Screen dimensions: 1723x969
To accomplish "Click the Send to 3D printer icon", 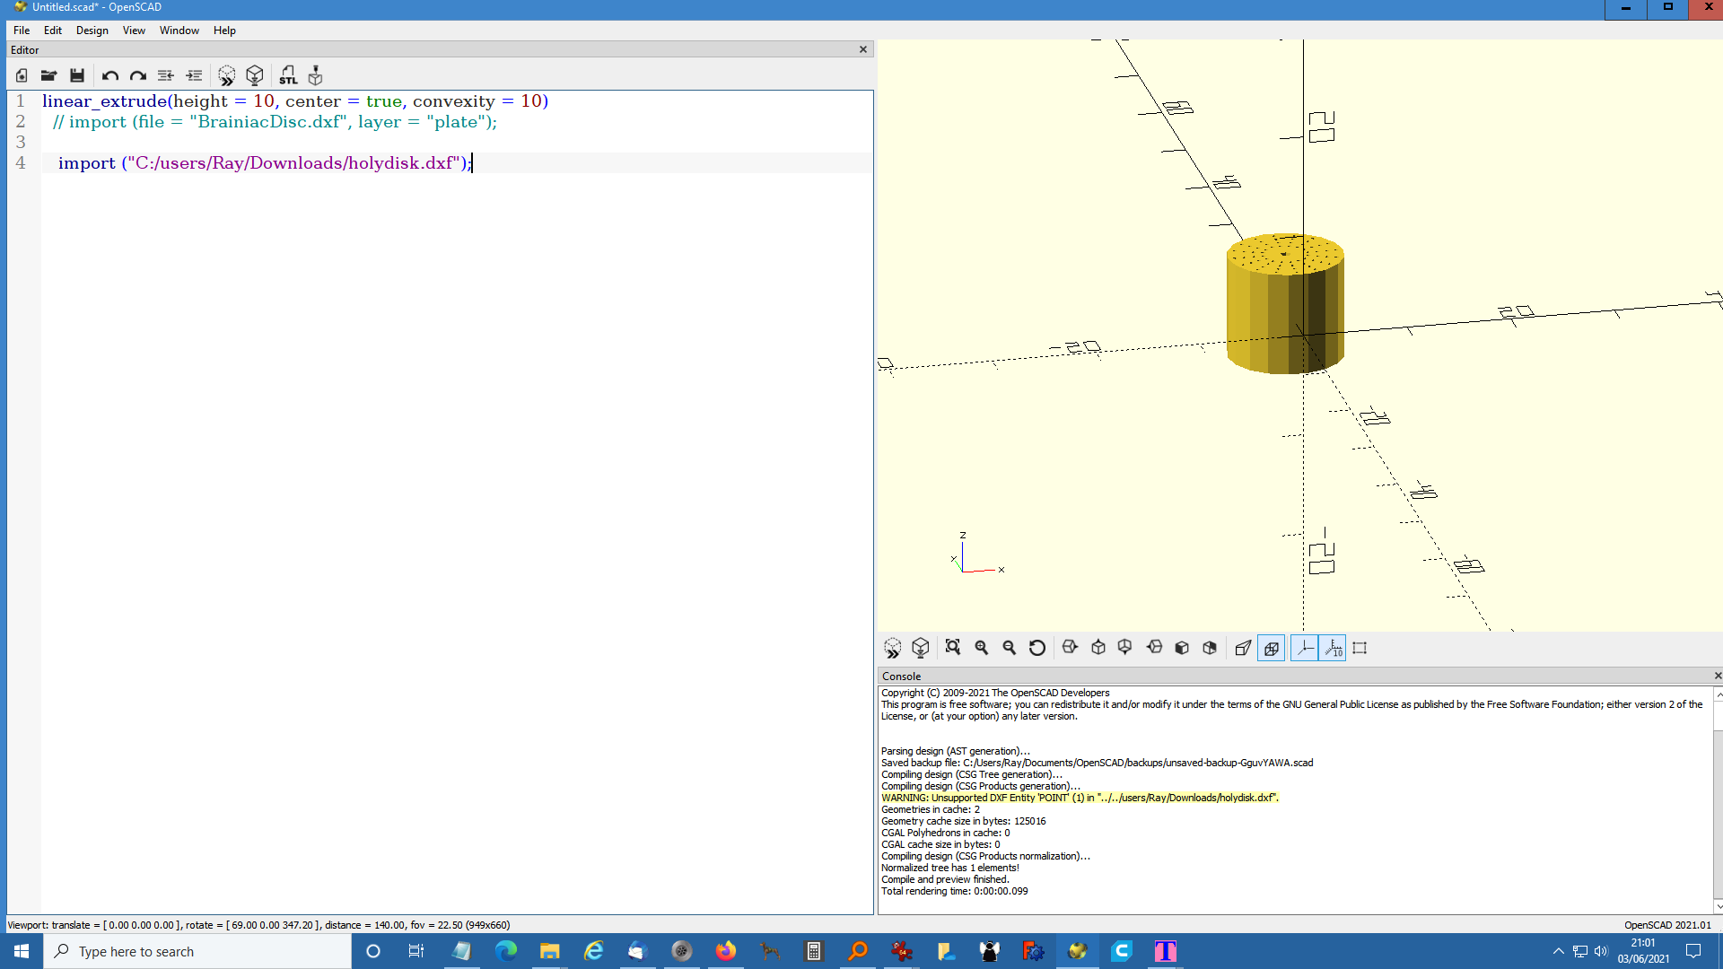I will pyautogui.click(x=315, y=75).
